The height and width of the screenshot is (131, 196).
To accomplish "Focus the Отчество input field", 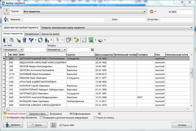I will click(x=177, y=19).
